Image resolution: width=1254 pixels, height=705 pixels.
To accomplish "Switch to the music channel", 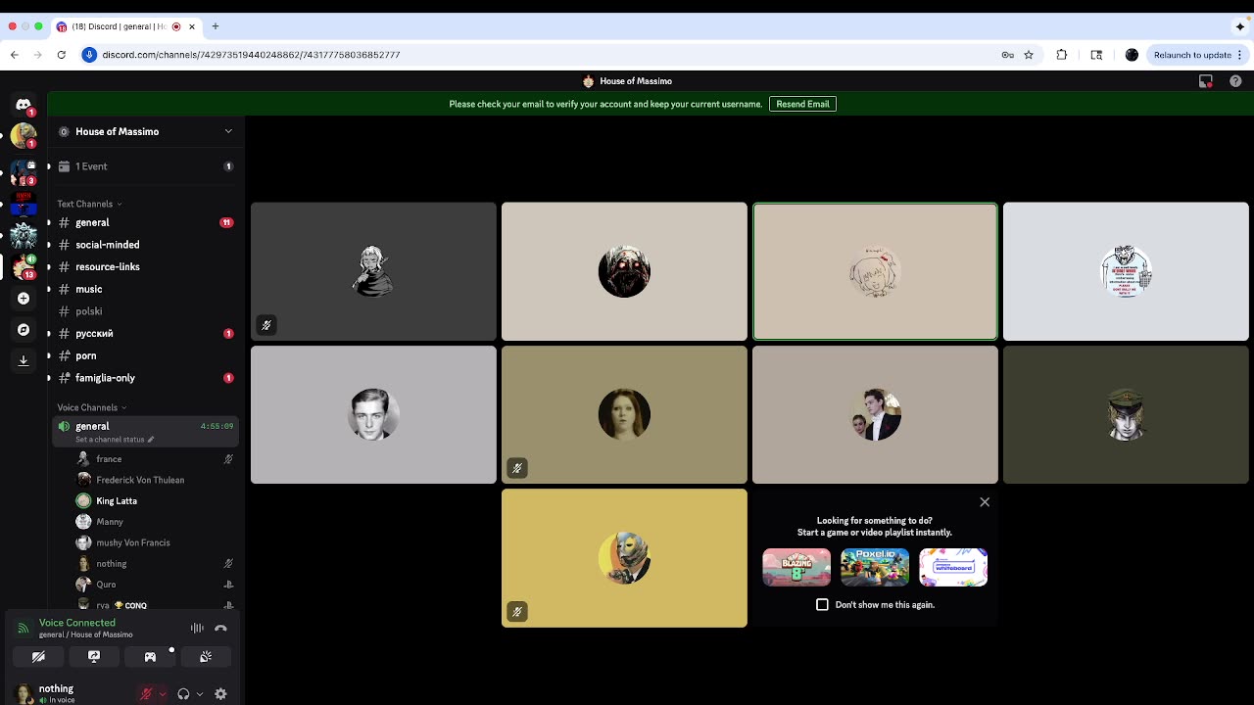I will [145, 289].
